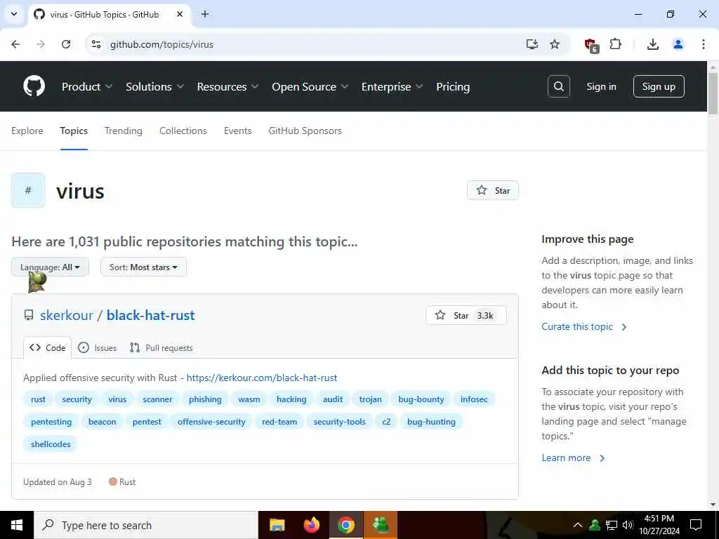Viewport: 719px width, 539px height.
Task: Open the Collections tab
Action: pos(183,131)
